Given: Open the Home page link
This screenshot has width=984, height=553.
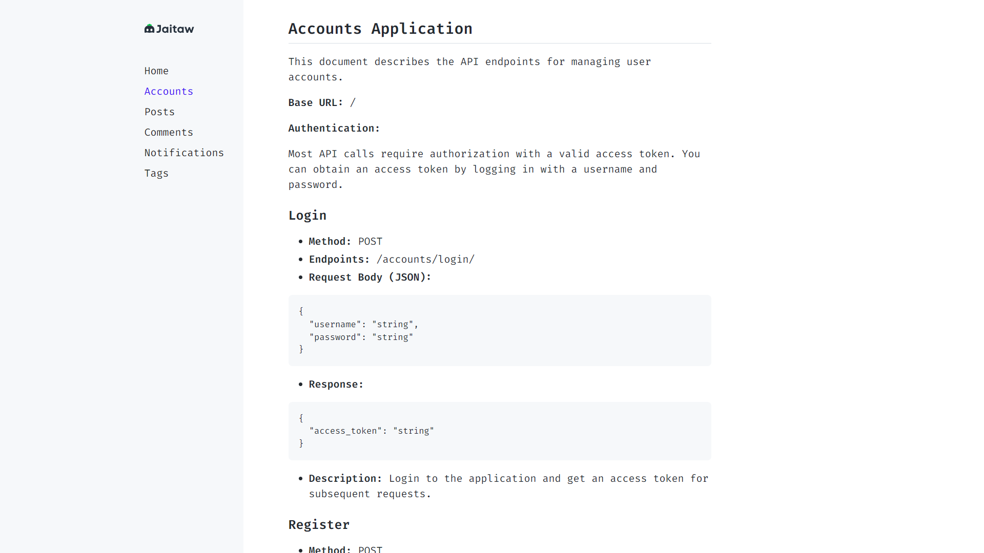Looking at the screenshot, I should (x=156, y=71).
